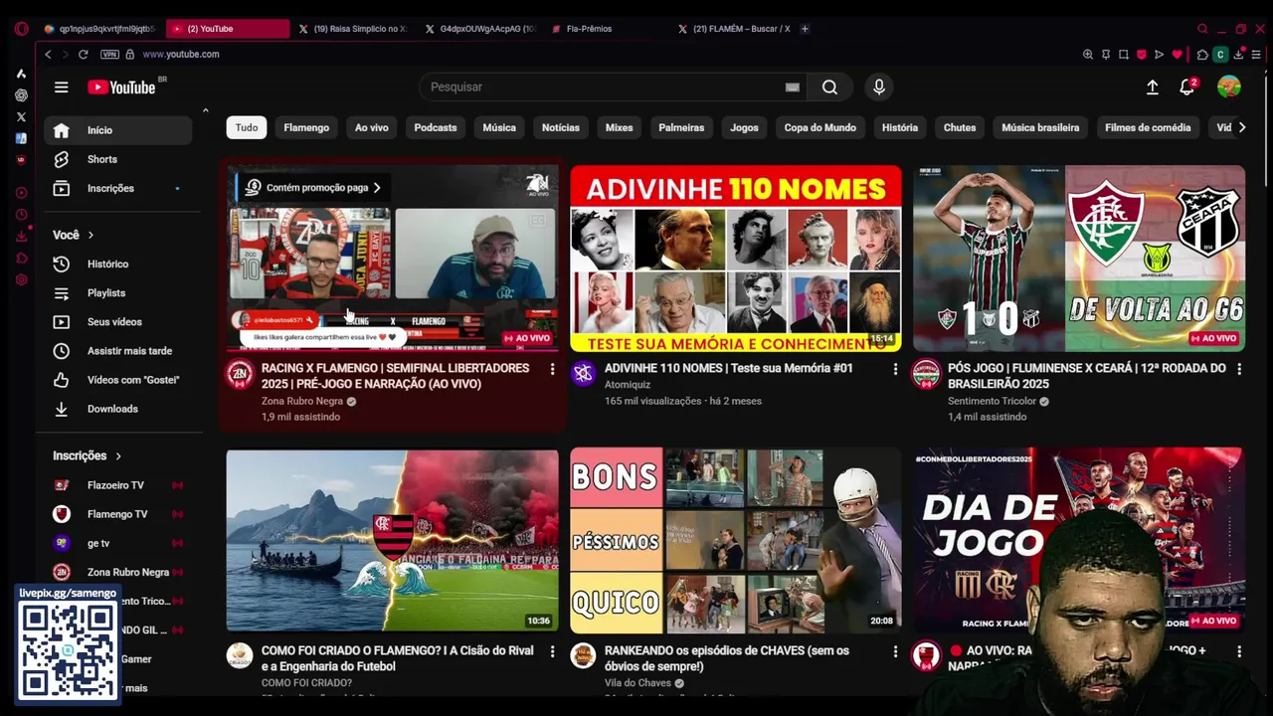This screenshot has height=716, width=1273.
Task: Open the Opera main menu logo
Action: click(21, 29)
